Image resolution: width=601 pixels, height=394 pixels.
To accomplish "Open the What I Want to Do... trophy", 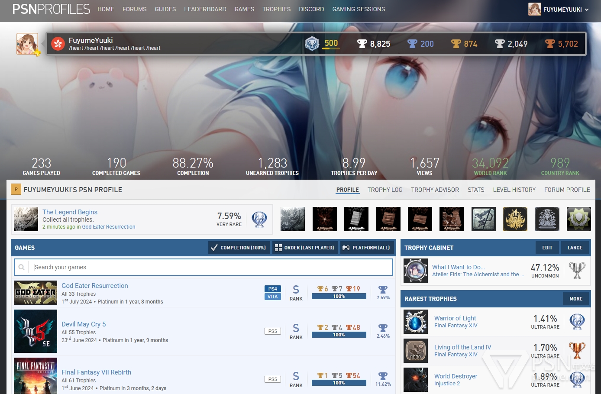I will (459, 267).
